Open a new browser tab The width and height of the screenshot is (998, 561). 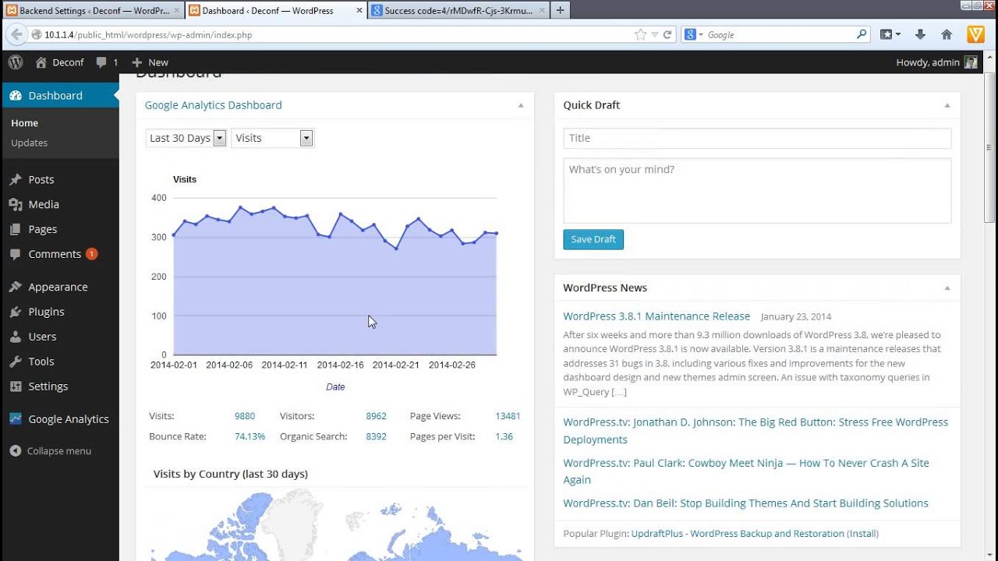click(x=560, y=11)
